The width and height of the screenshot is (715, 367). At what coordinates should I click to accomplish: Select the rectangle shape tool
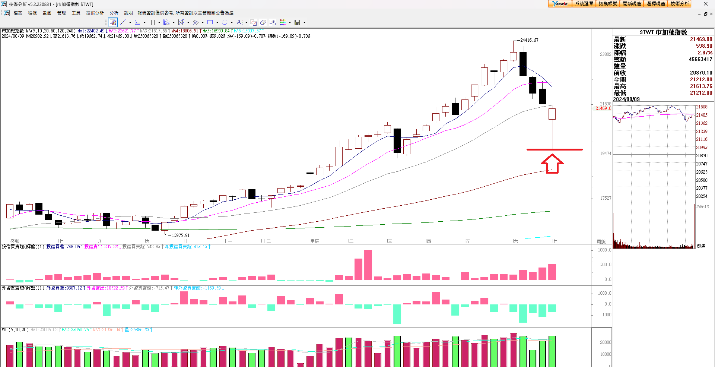pos(210,22)
